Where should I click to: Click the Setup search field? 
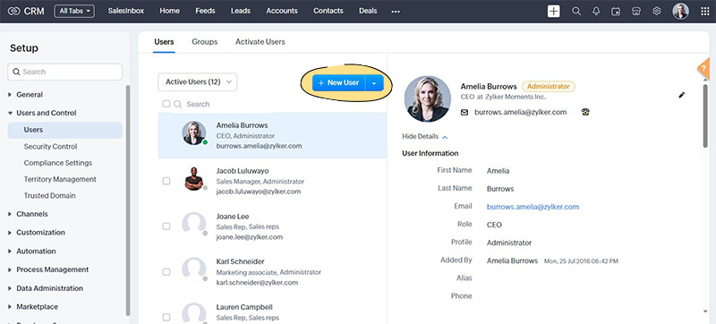[x=64, y=72]
